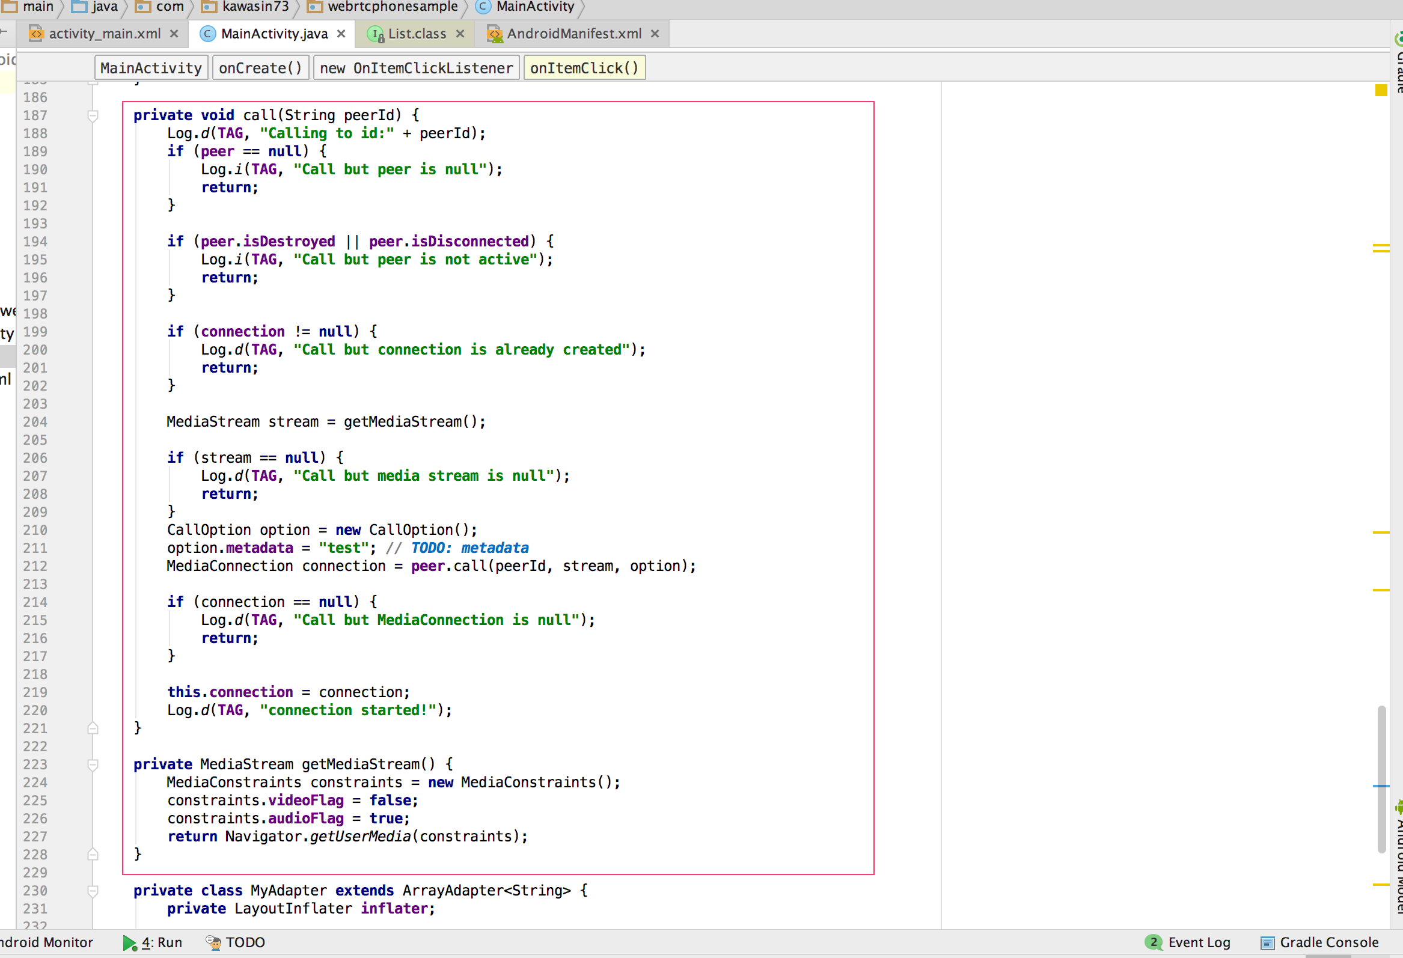Collapse the MyAdapter class fold arrow
The width and height of the screenshot is (1403, 958).
pyautogui.click(x=94, y=891)
